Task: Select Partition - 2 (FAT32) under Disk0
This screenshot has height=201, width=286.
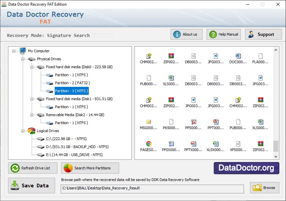Action: tap(72, 83)
